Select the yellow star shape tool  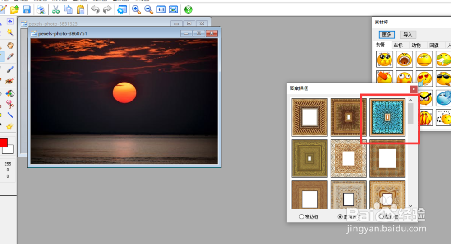pyautogui.click(x=10, y=126)
